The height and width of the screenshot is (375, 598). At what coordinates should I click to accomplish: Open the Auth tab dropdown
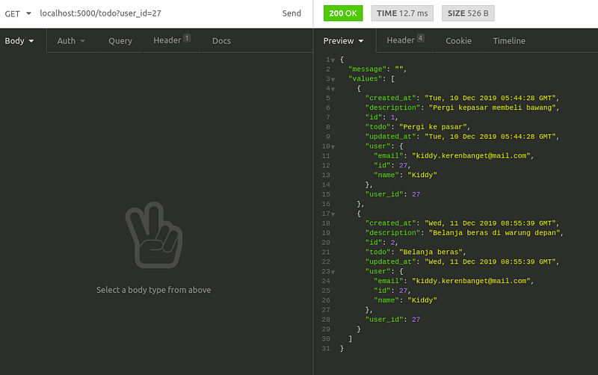[x=71, y=41]
